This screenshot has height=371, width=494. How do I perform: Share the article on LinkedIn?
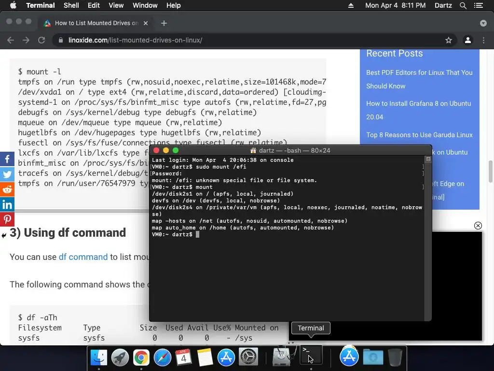pyautogui.click(x=7, y=205)
